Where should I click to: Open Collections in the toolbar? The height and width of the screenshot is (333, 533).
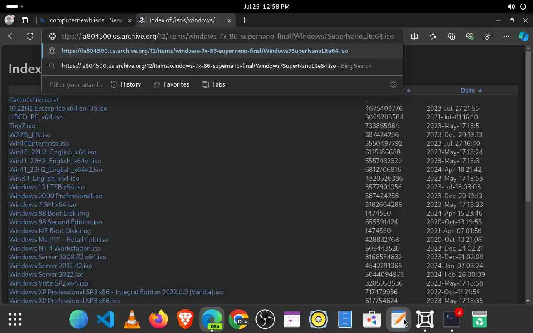pos(451,36)
